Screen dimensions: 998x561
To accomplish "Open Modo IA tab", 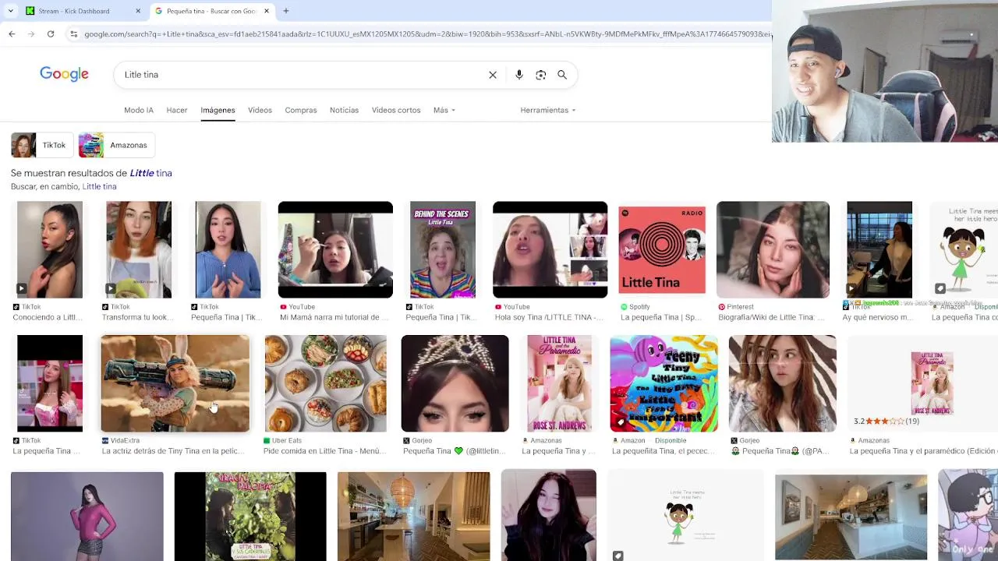I will click(139, 110).
